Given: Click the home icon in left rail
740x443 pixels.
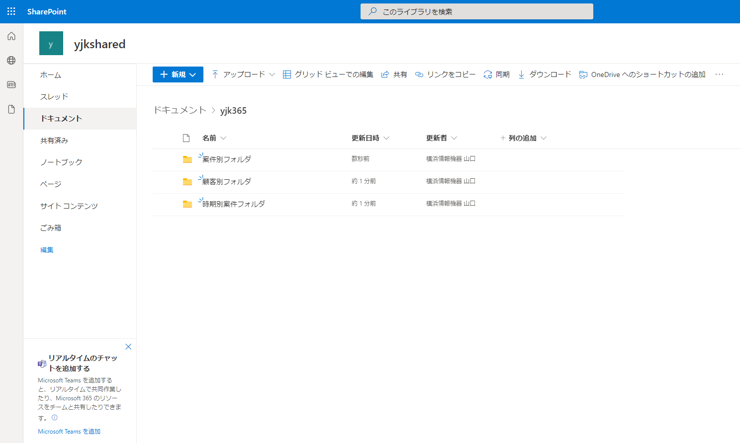Looking at the screenshot, I should tap(11, 36).
